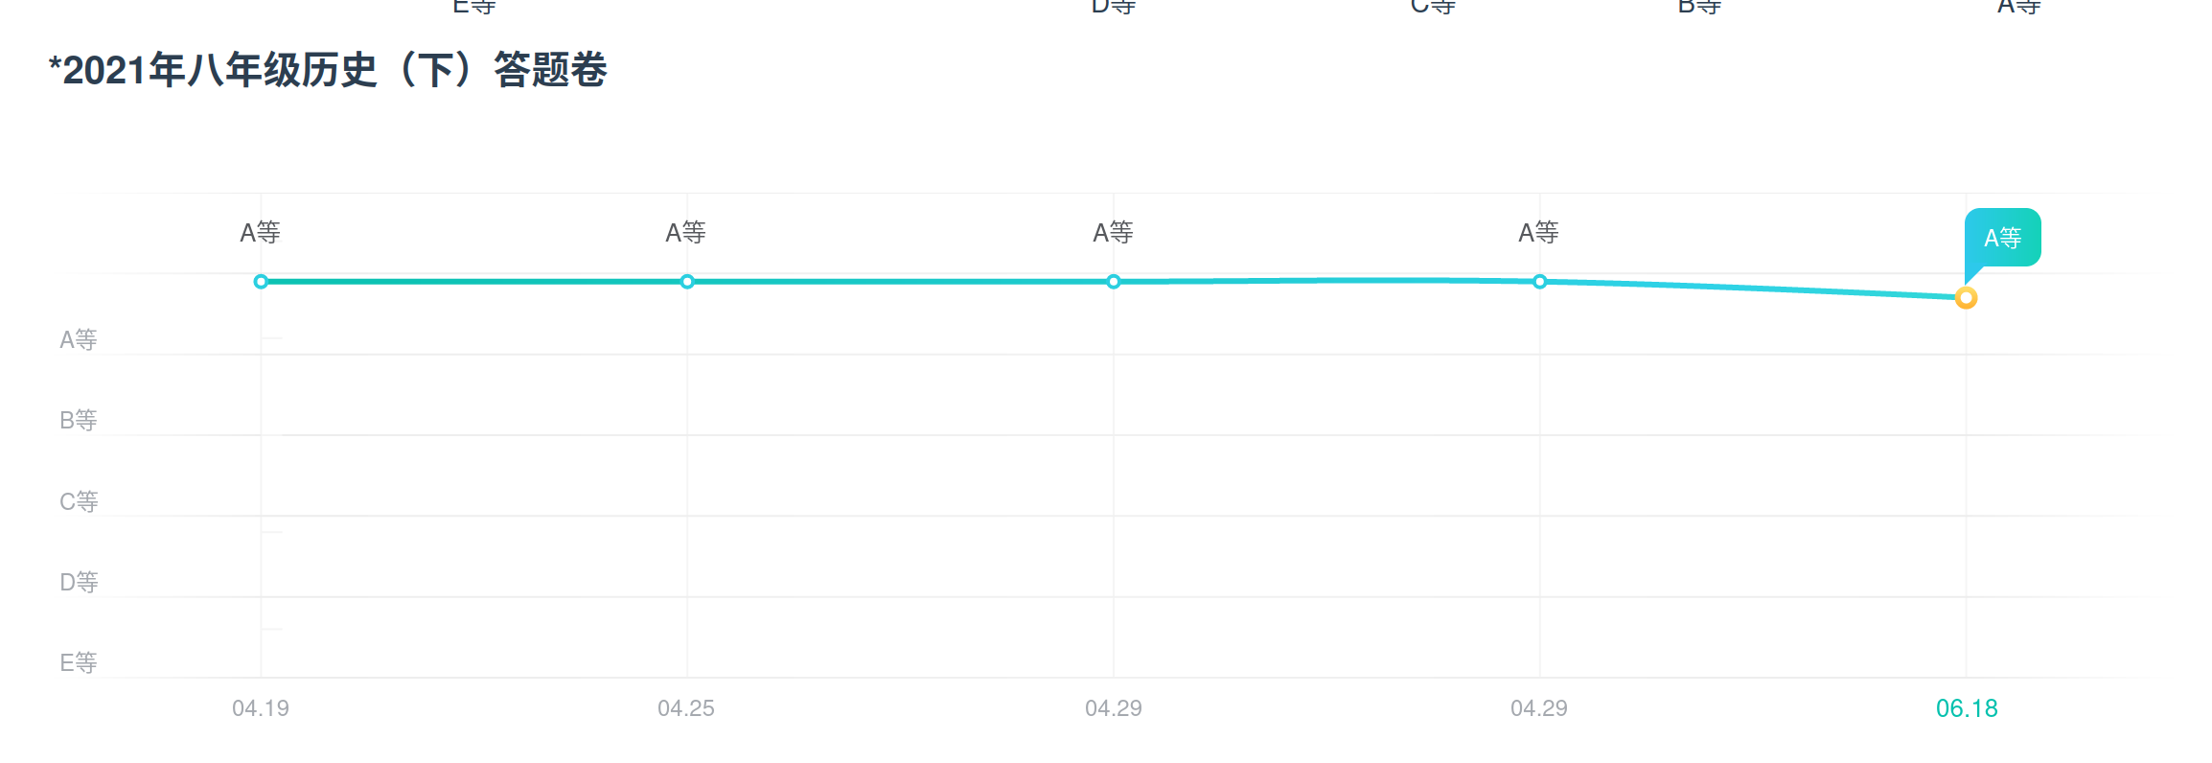The width and height of the screenshot is (2212, 763).
Task: Click the A等 tooltip bubble at 06.18
Action: pyautogui.click(x=2002, y=238)
